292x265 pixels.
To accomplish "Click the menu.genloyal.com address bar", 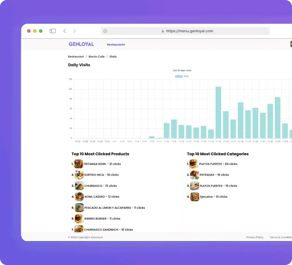I will coord(189,31).
